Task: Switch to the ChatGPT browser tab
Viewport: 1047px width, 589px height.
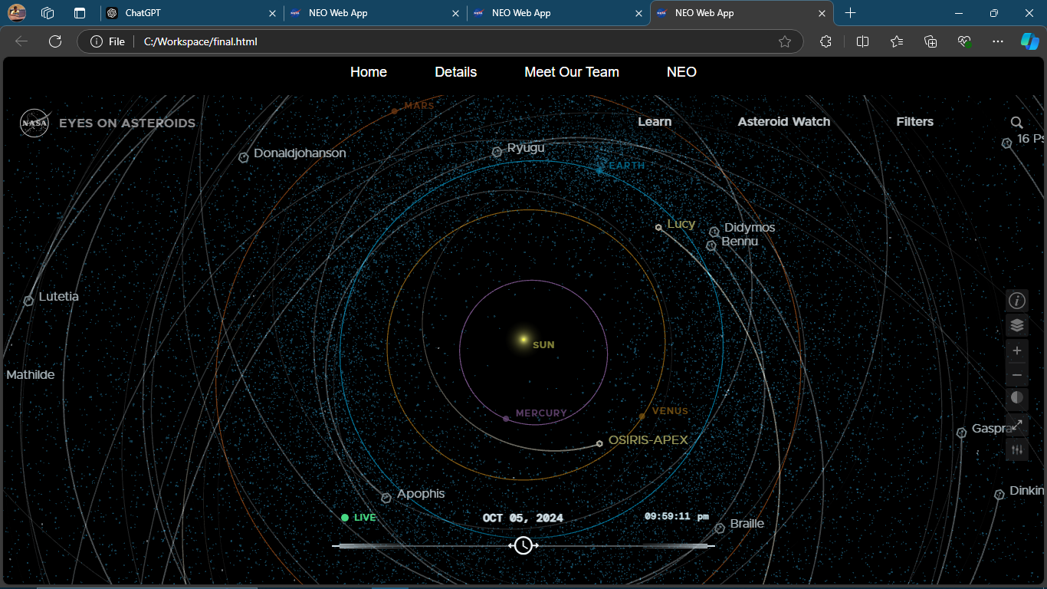Action: coord(192,13)
